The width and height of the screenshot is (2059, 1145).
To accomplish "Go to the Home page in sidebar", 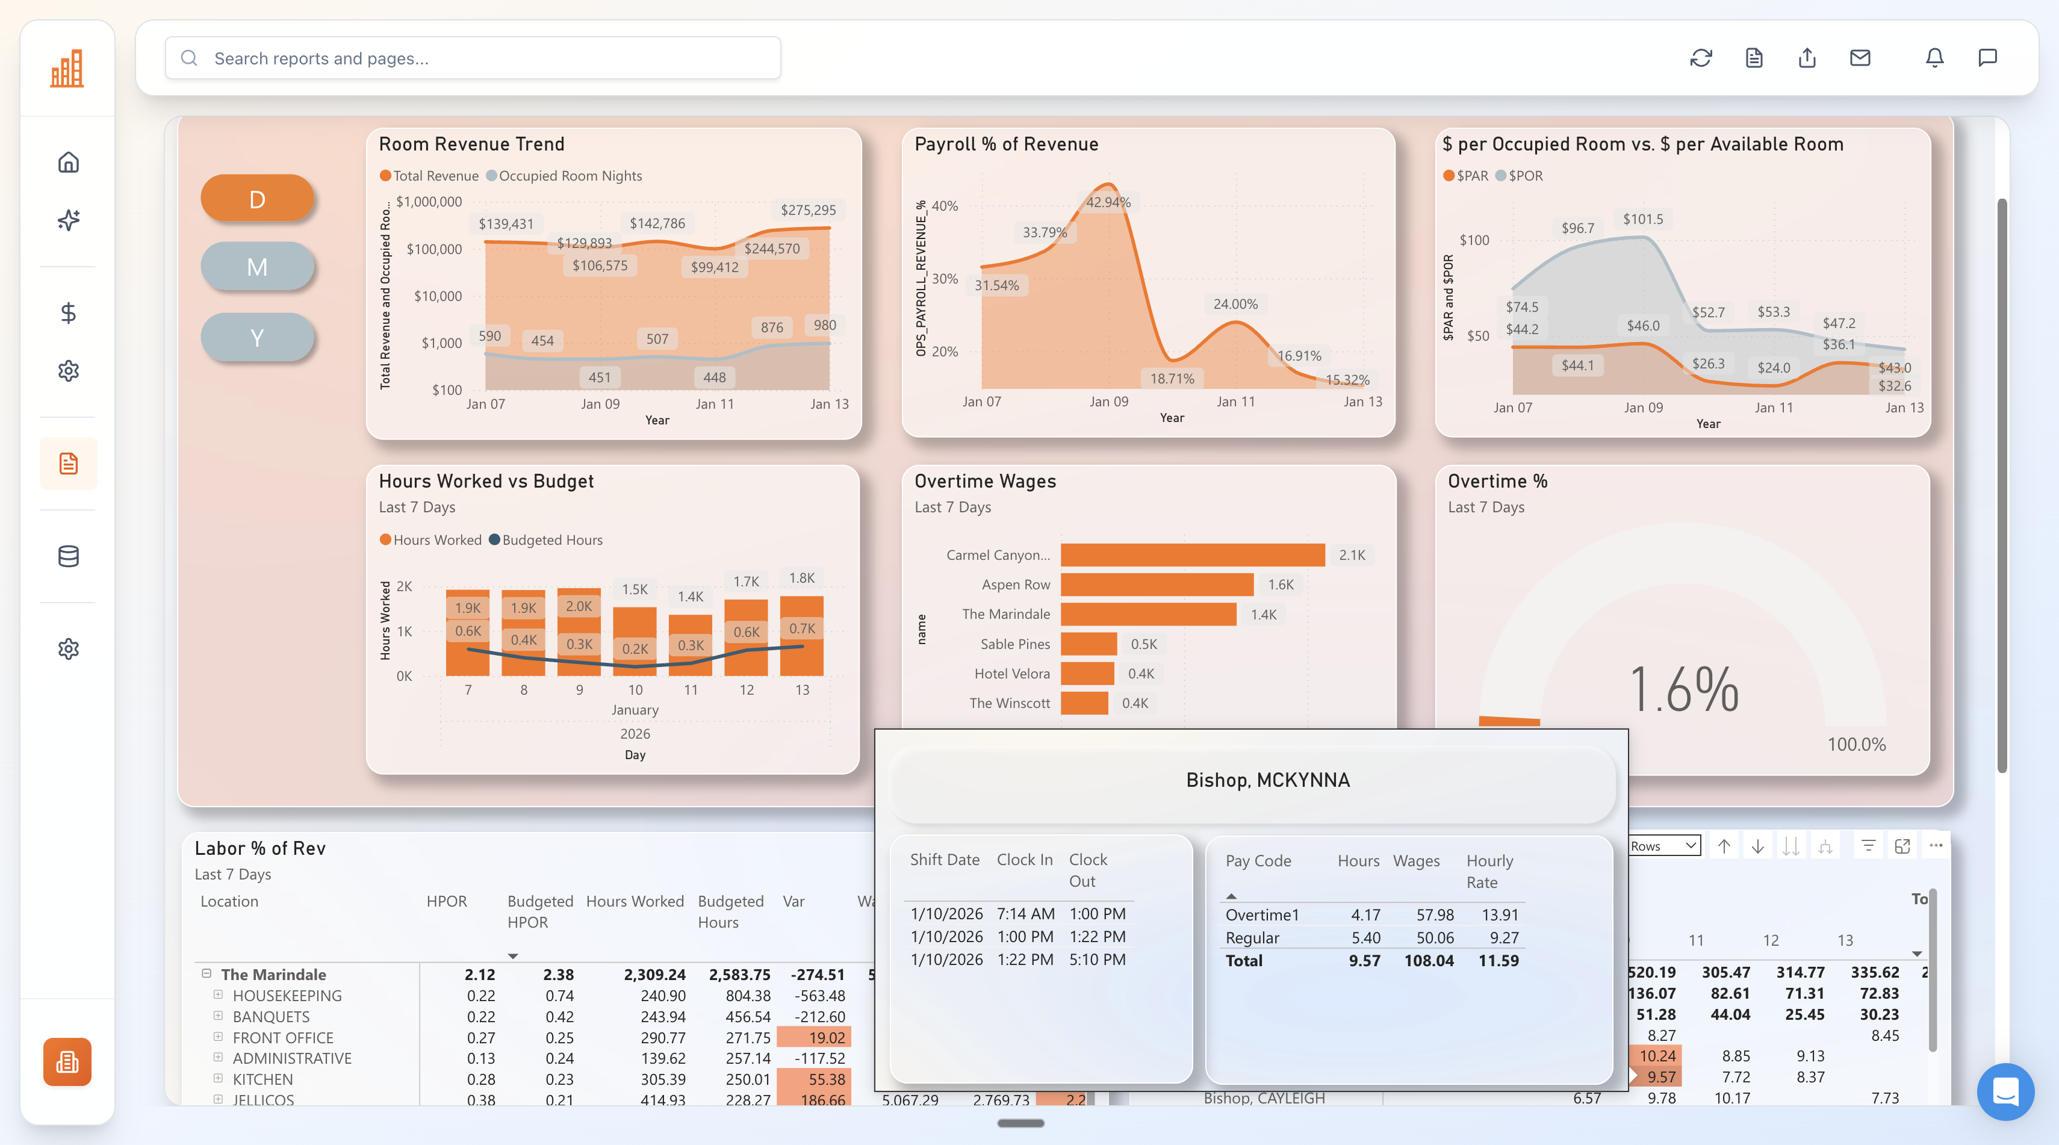I will [x=69, y=162].
